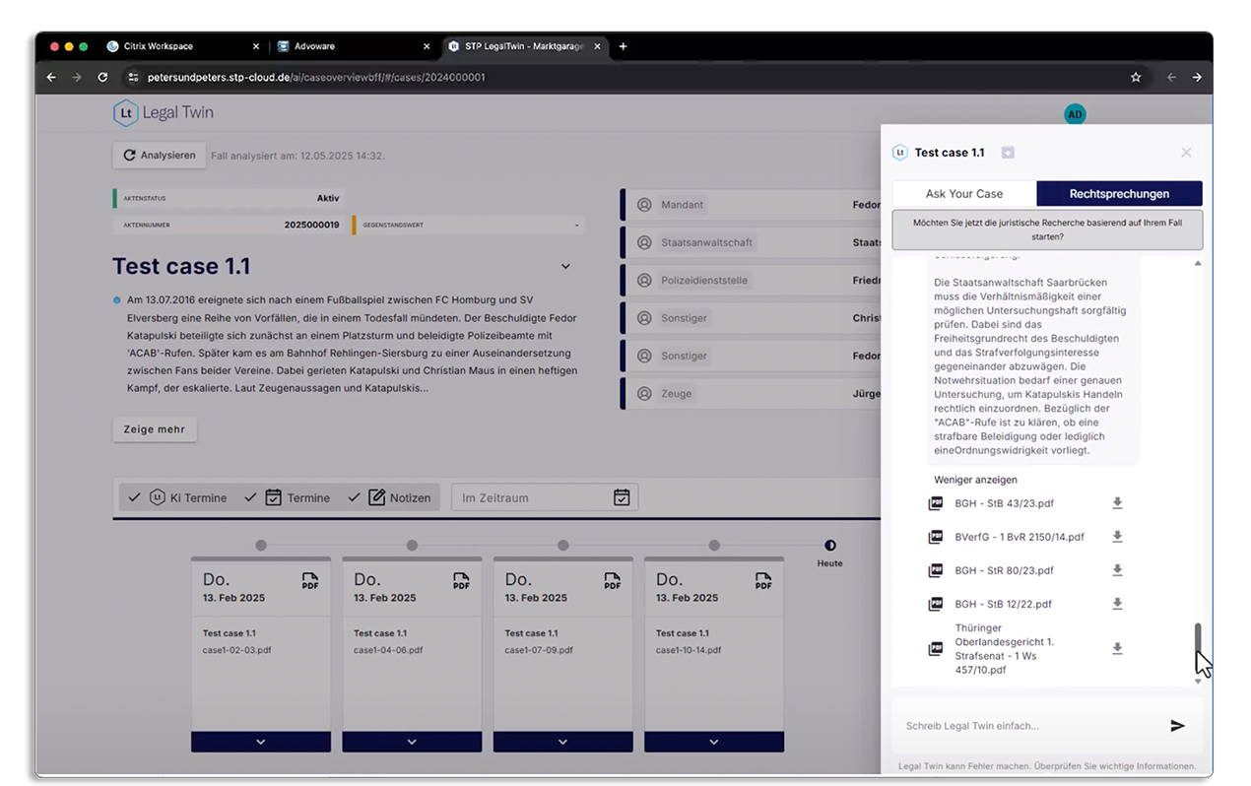1251x786 pixels.
Task: Click the archive icon next to Test case 1.1 title
Action: 1008,152
